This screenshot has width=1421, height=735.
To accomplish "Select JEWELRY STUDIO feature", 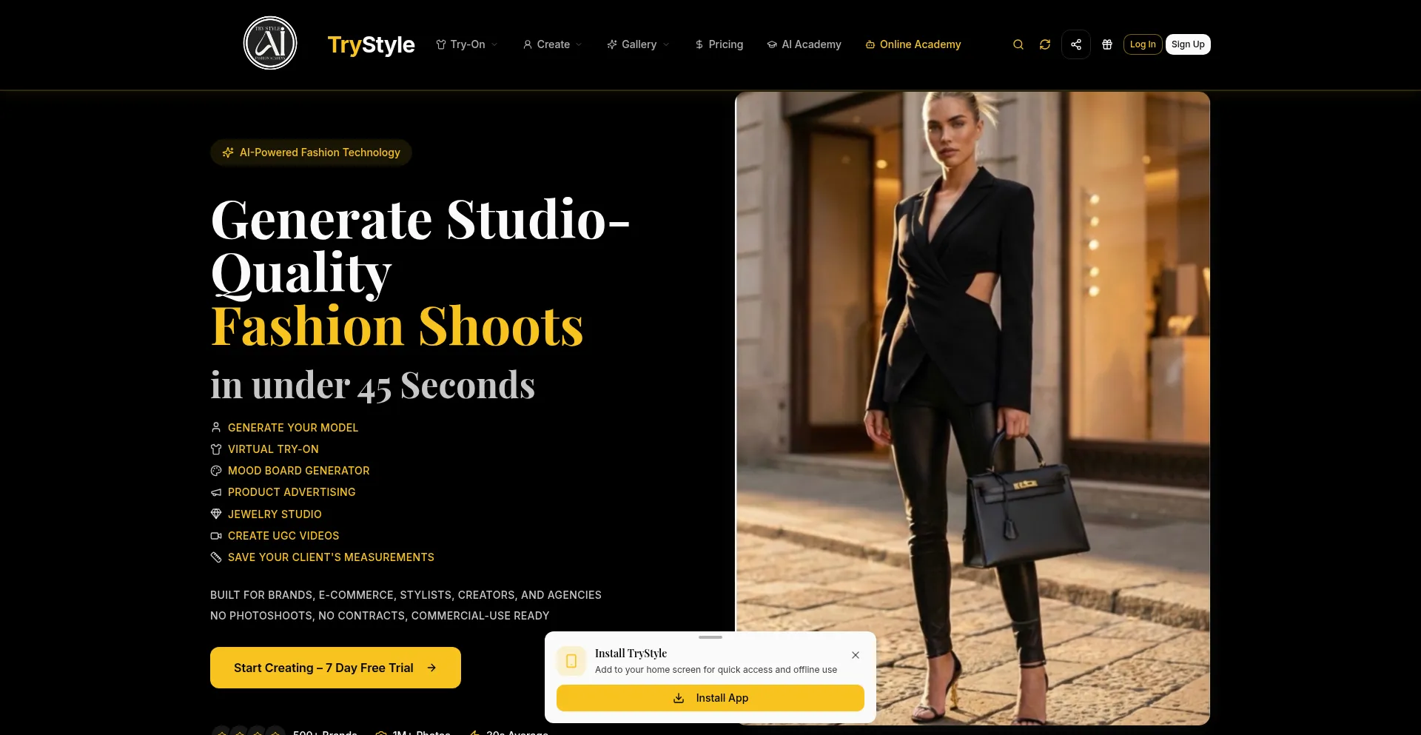I will click(275, 514).
